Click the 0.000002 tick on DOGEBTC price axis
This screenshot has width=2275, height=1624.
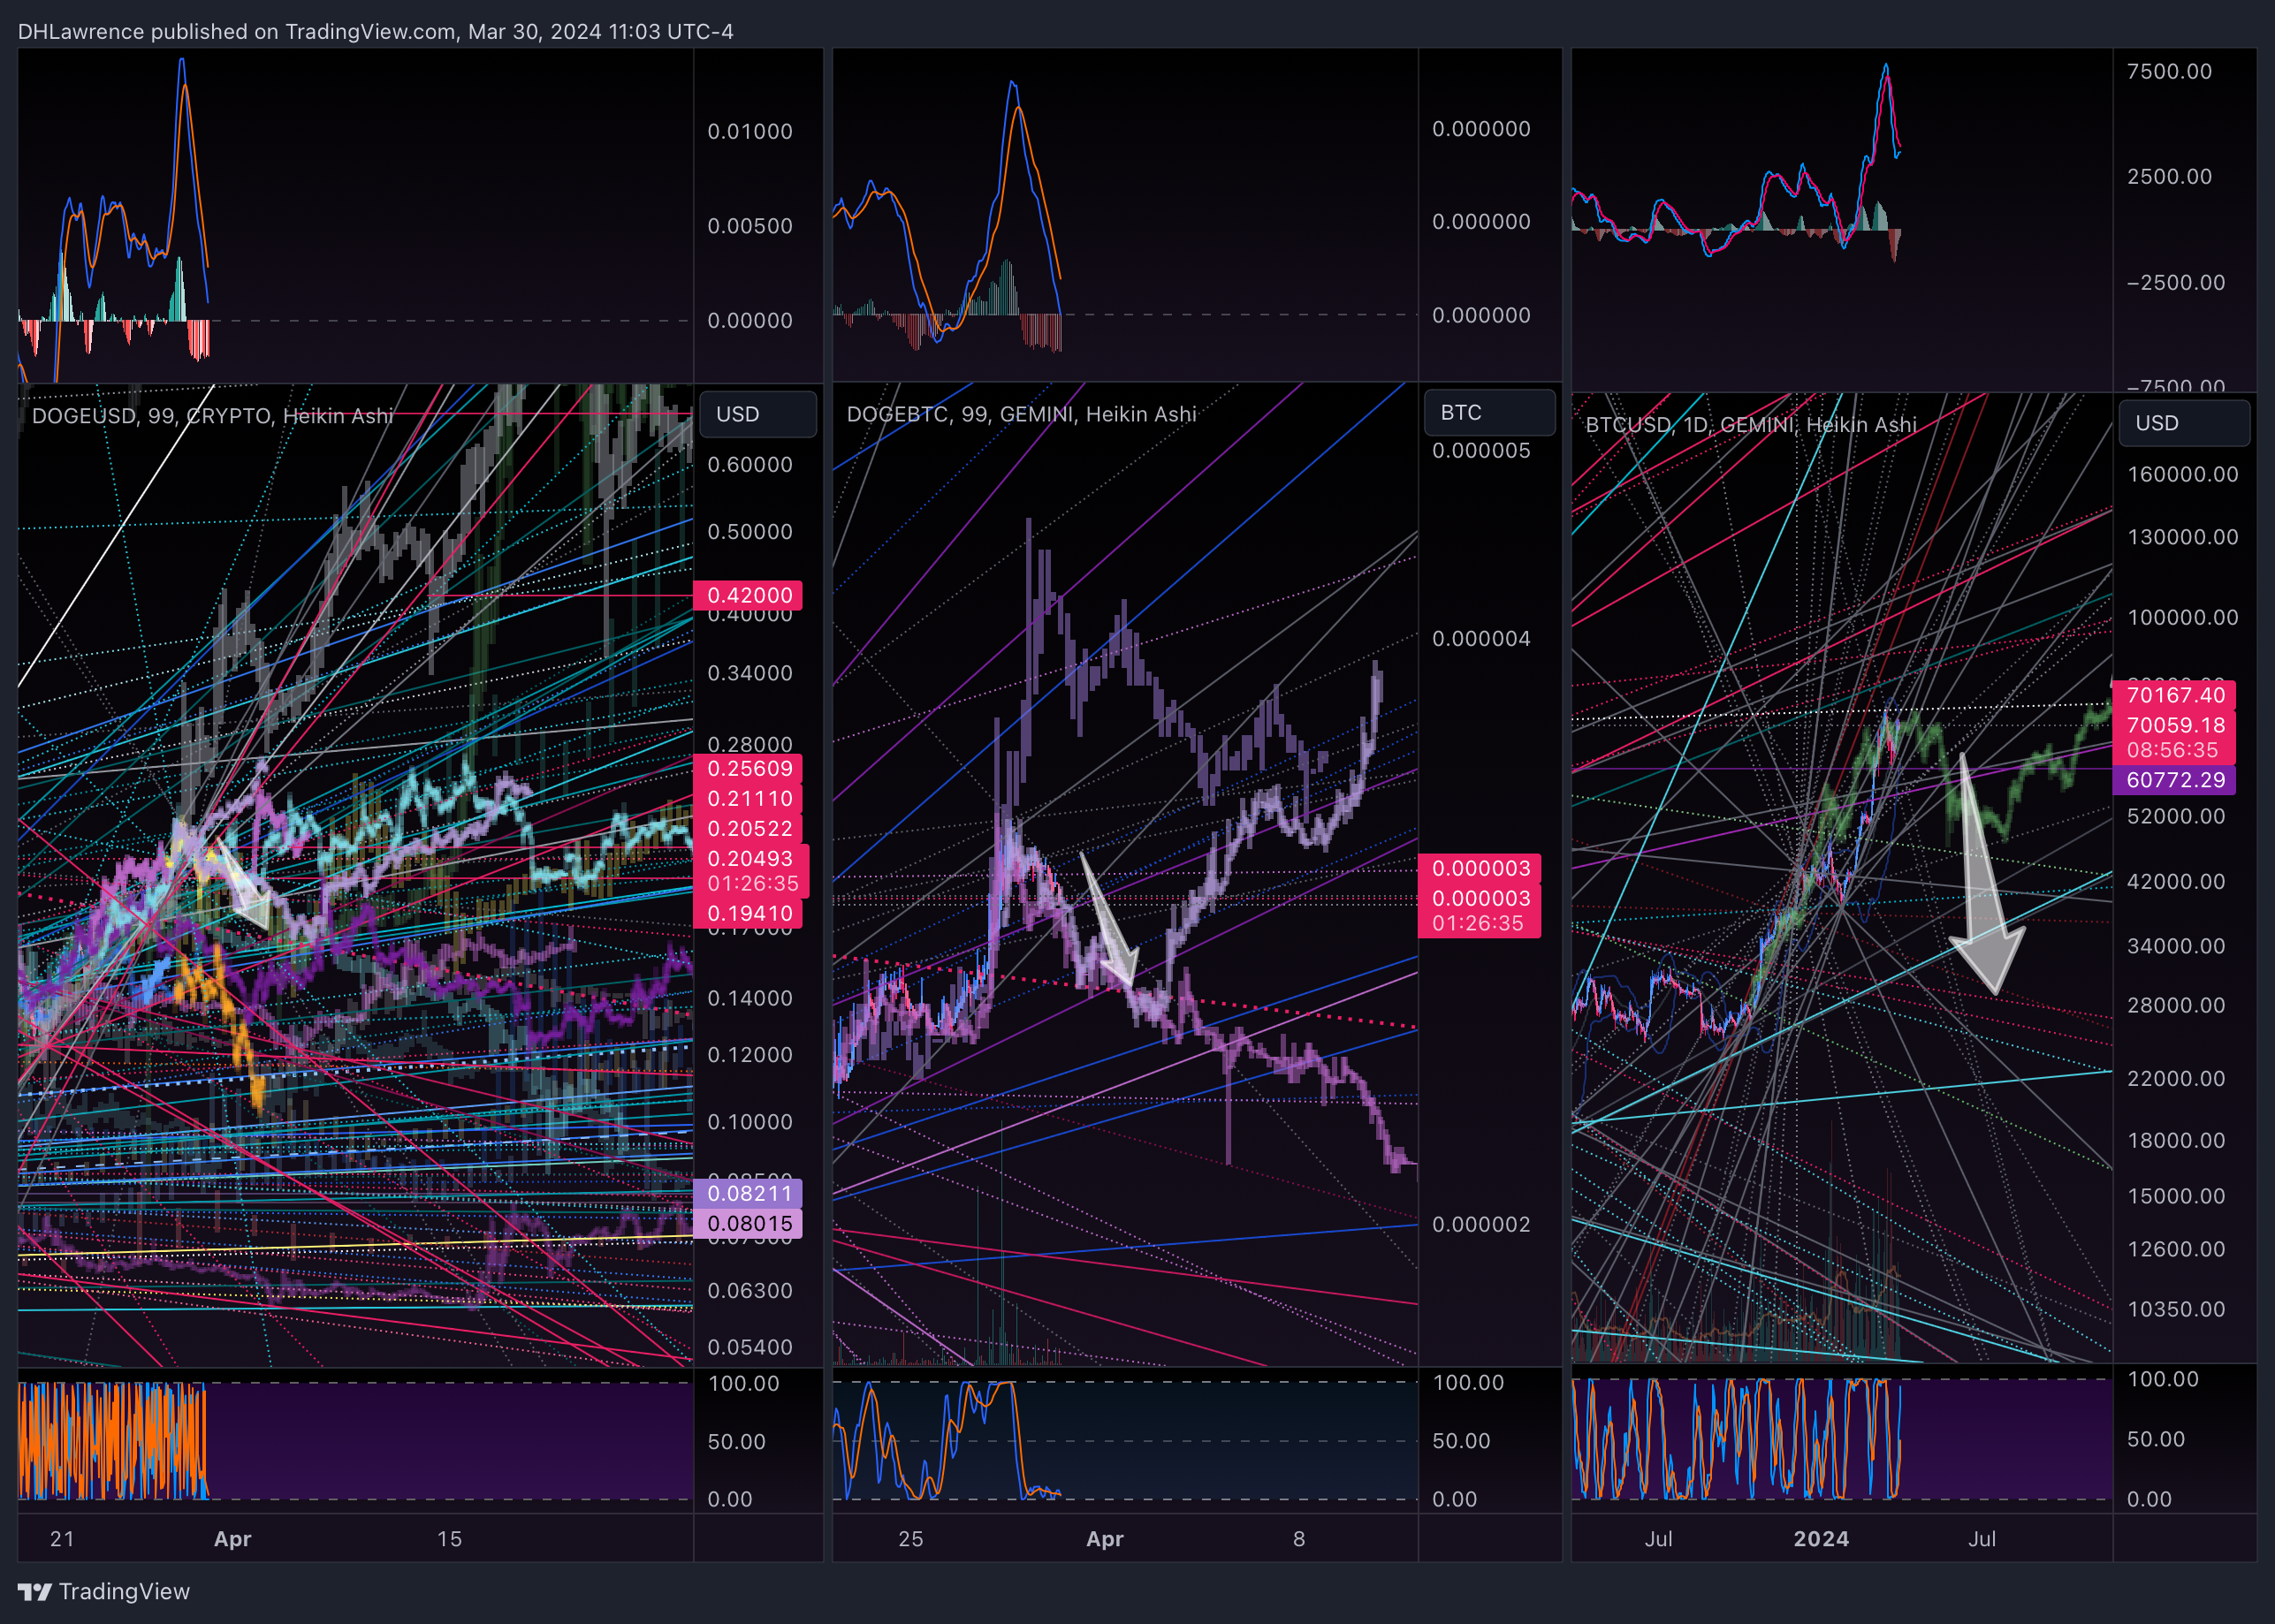1481,1225
